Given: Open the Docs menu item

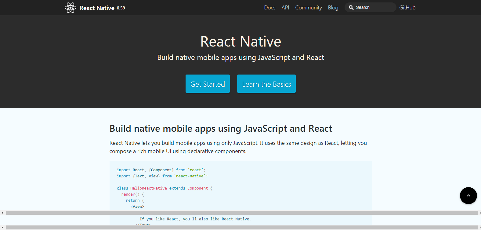Looking at the screenshot, I should [270, 8].
